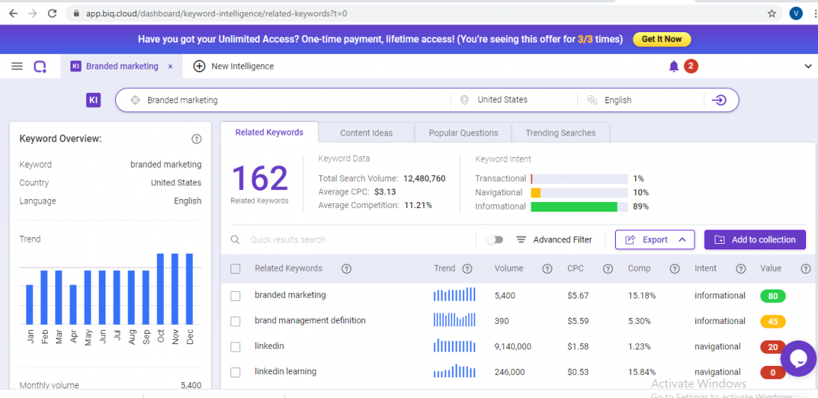This screenshot has width=818, height=398.
Task: Switch to Content Ideas tab
Action: coord(366,133)
